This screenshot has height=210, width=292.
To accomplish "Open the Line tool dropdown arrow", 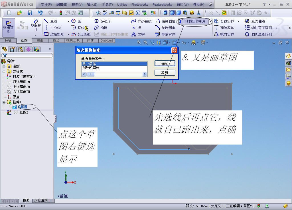I will 68,21.
